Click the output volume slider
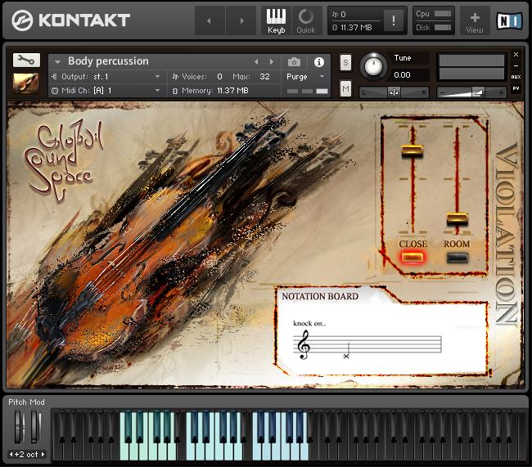532x467 pixels. tap(471, 92)
